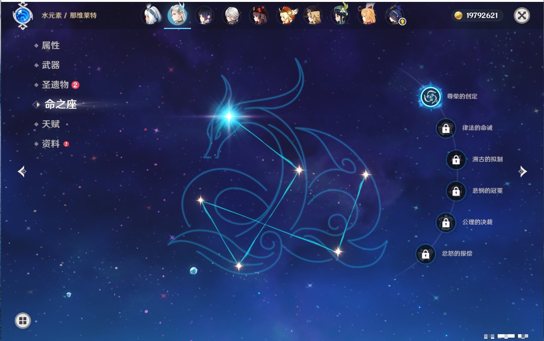The image size is (544, 341).
Task: Click the locked 忿怒的报偿 constellation icon
Action: pos(425,254)
